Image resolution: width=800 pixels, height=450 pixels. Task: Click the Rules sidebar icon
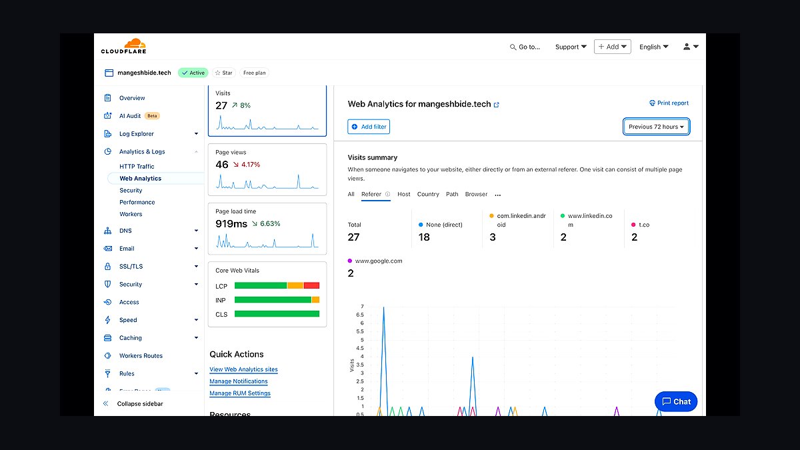point(108,374)
